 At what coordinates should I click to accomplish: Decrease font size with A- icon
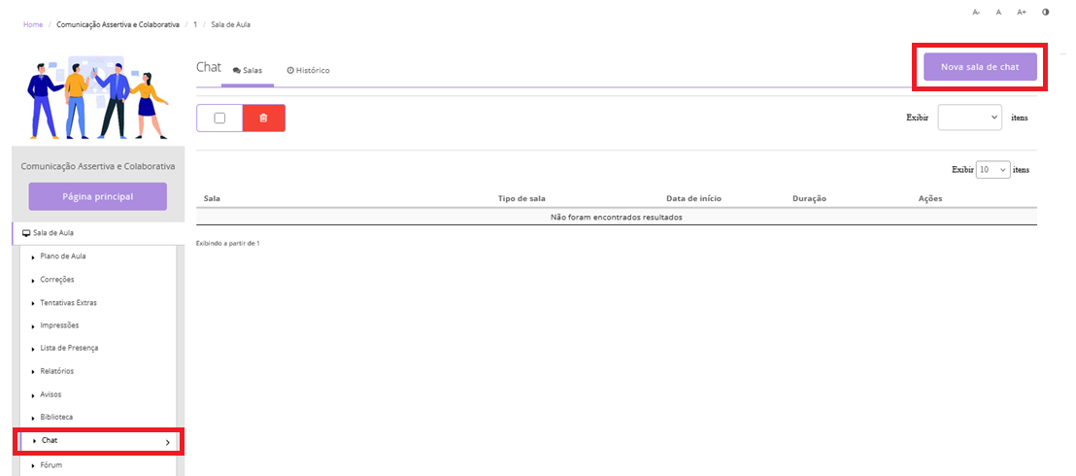pos(976,13)
